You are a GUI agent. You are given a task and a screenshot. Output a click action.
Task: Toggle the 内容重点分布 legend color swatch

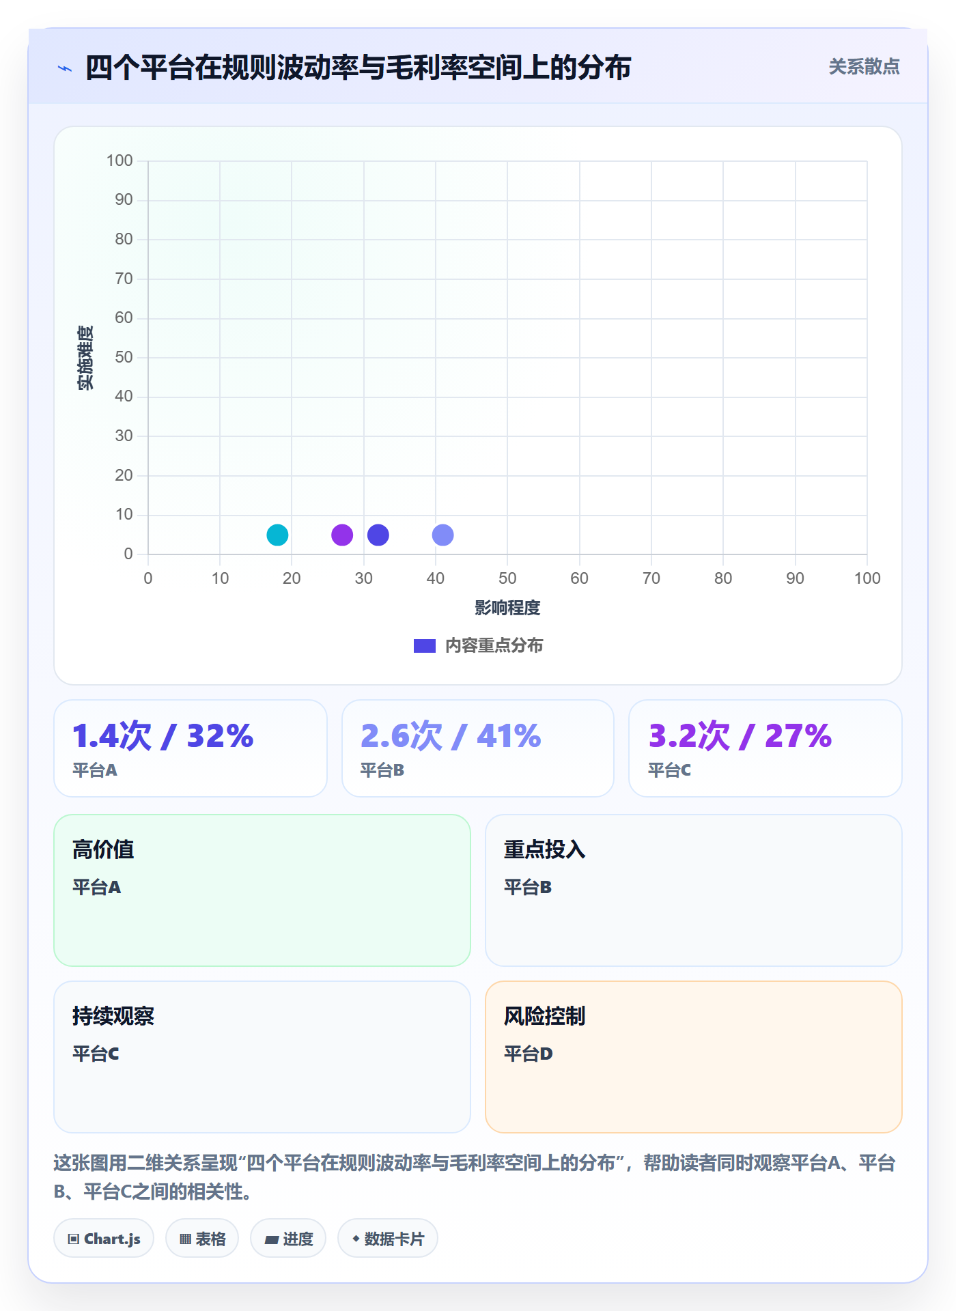pos(425,646)
